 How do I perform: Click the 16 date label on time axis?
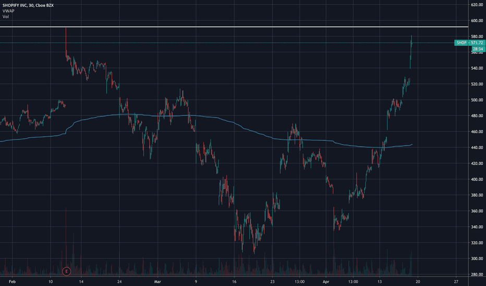(x=234, y=281)
